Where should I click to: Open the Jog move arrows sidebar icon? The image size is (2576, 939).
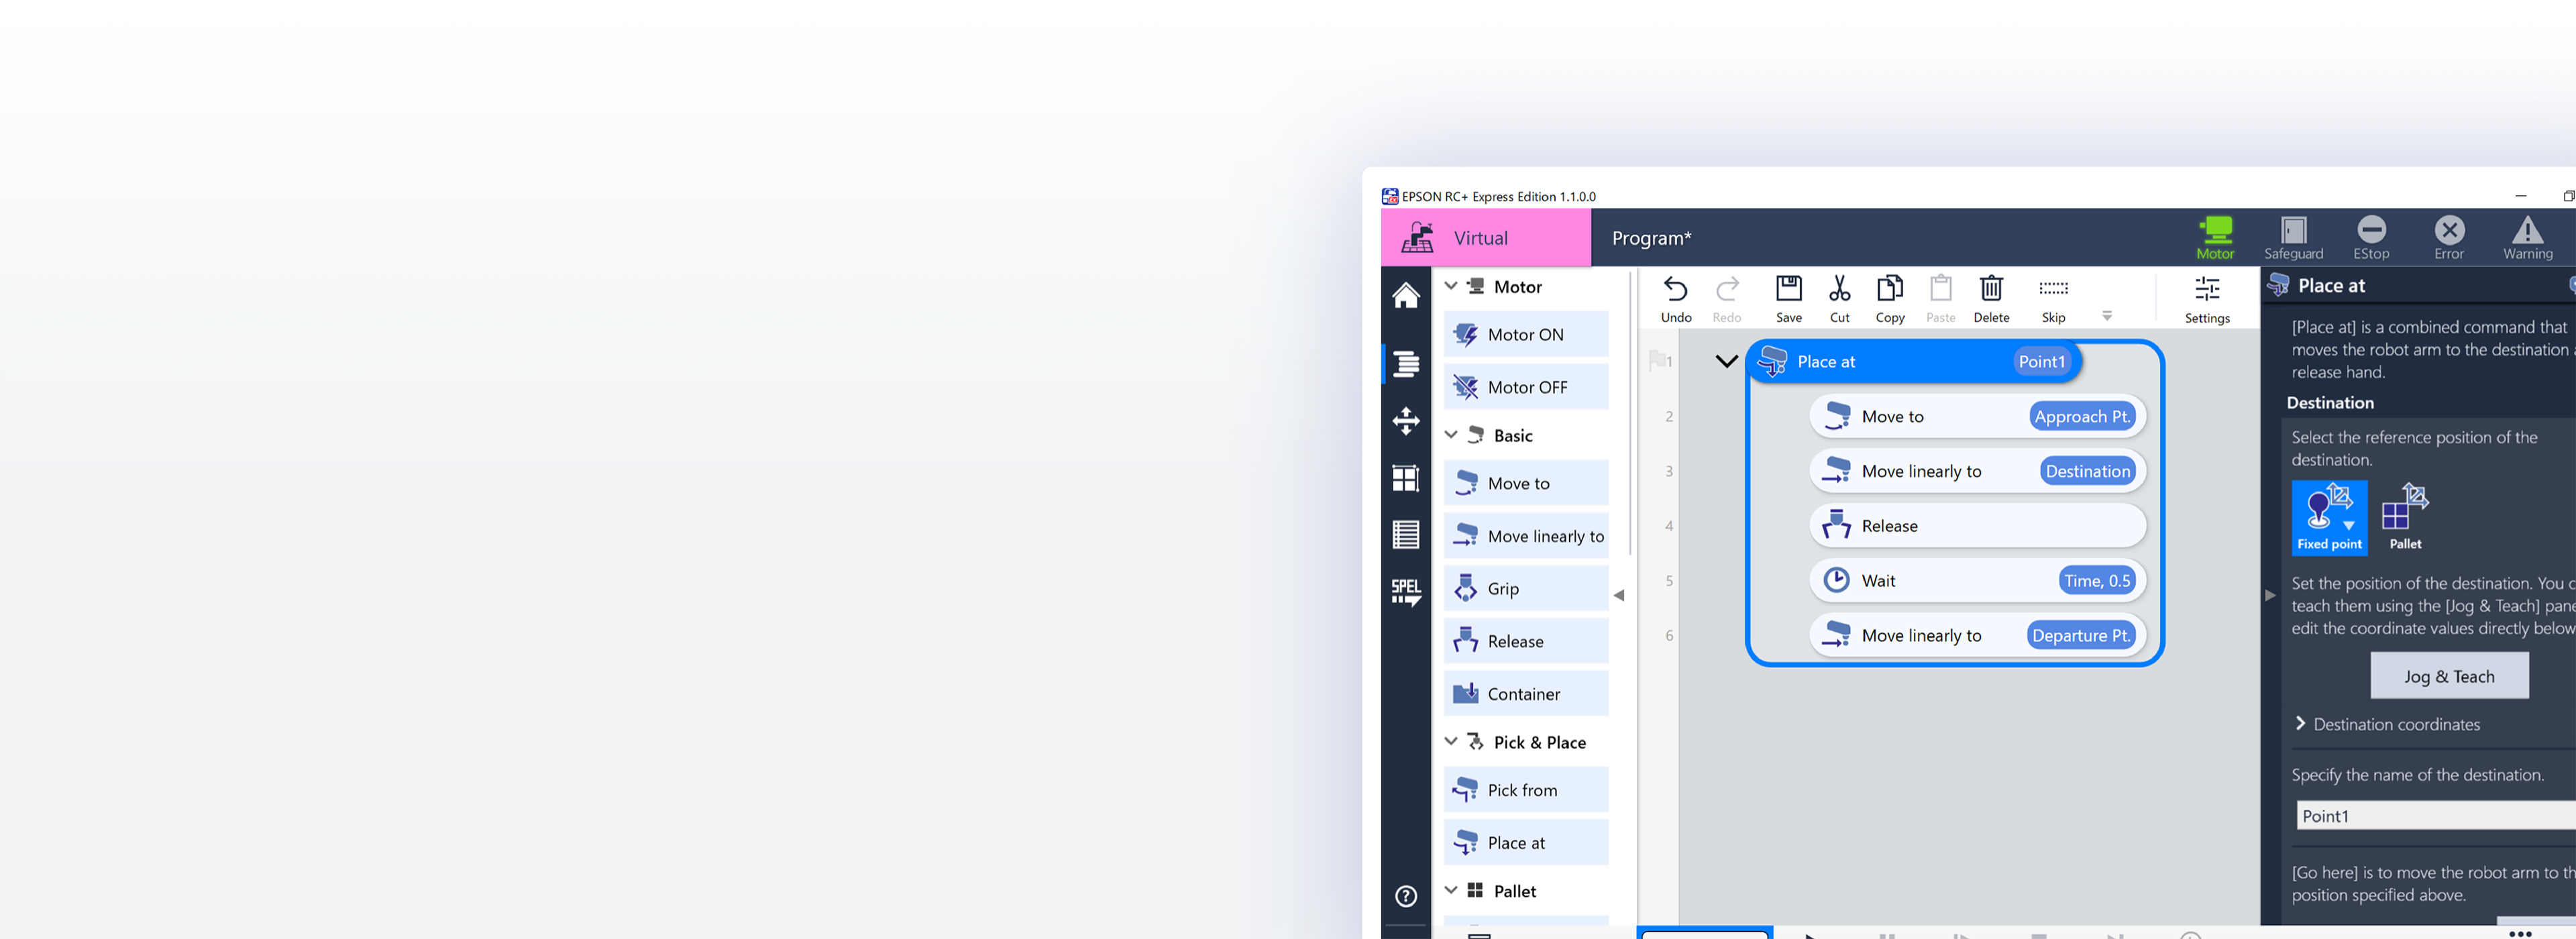click(1405, 421)
